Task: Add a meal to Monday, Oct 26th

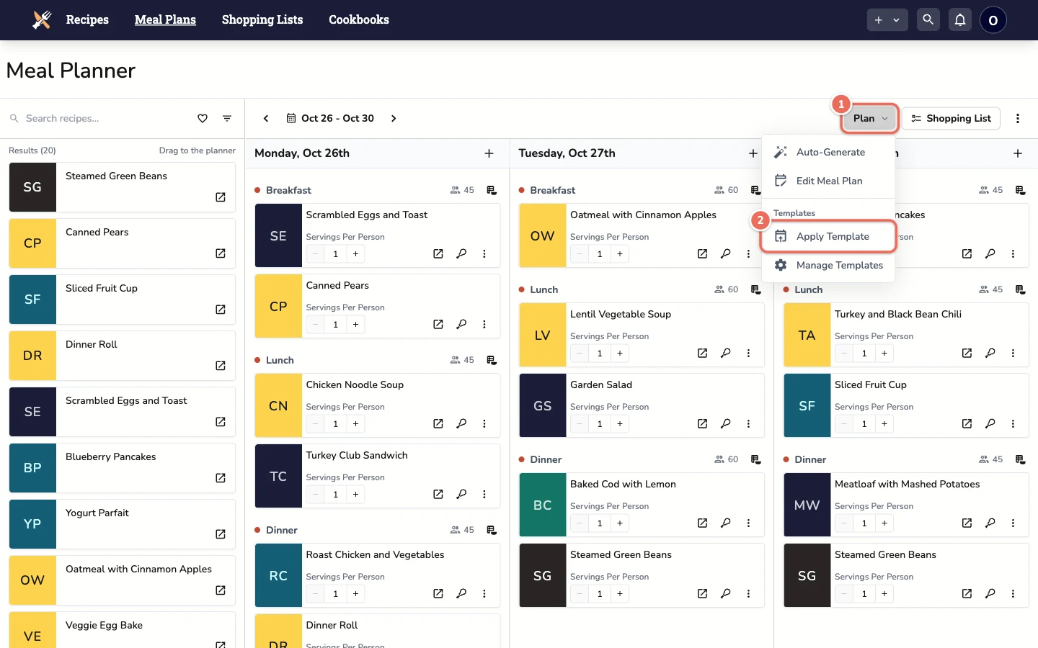Action: [489, 153]
